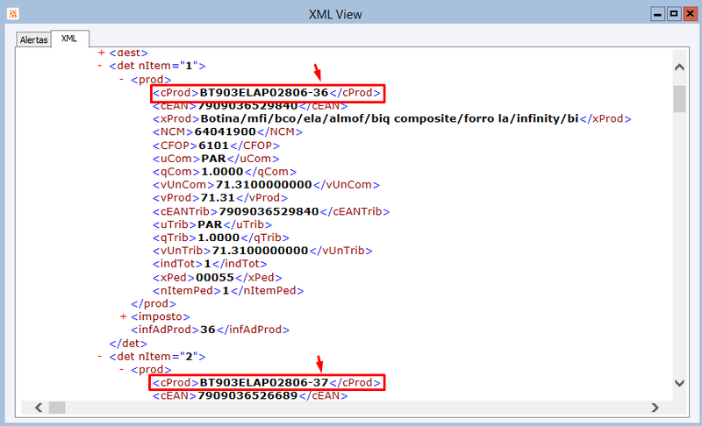This screenshot has width=702, height=426.
Task: Click the horizontal scrollbar right arrow
Action: (x=655, y=408)
